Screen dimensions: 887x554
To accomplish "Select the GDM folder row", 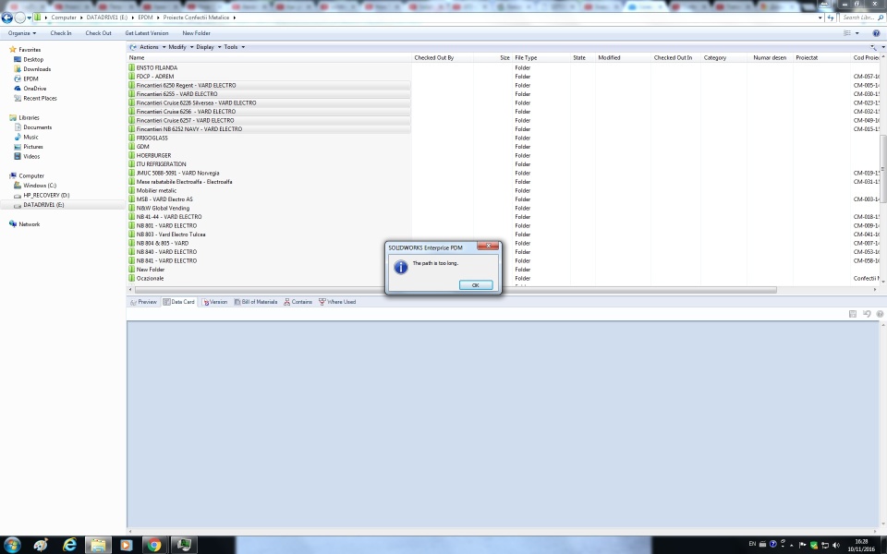I will [x=269, y=147].
